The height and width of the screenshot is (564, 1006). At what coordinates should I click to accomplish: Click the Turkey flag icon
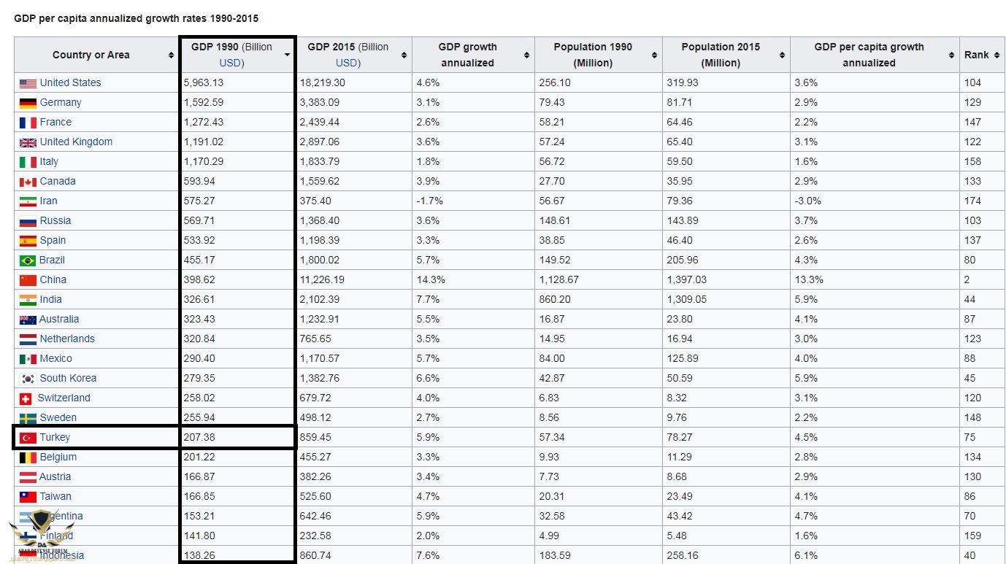pos(28,438)
